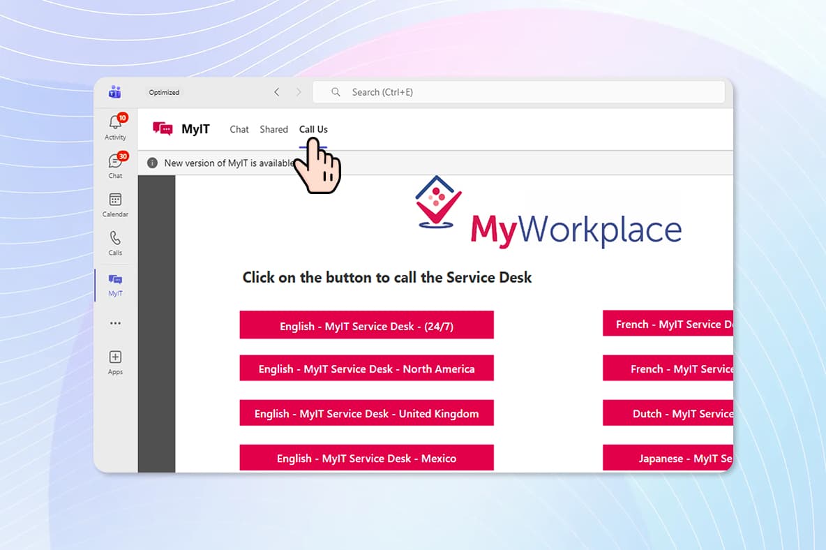Click 'New version of MyIT is available' text
The height and width of the screenshot is (550, 826).
tap(229, 163)
